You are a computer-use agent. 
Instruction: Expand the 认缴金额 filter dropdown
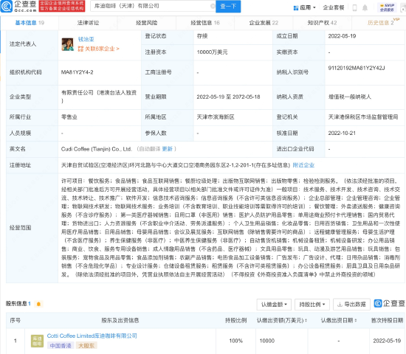pyautogui.click(x=274, y=305)
